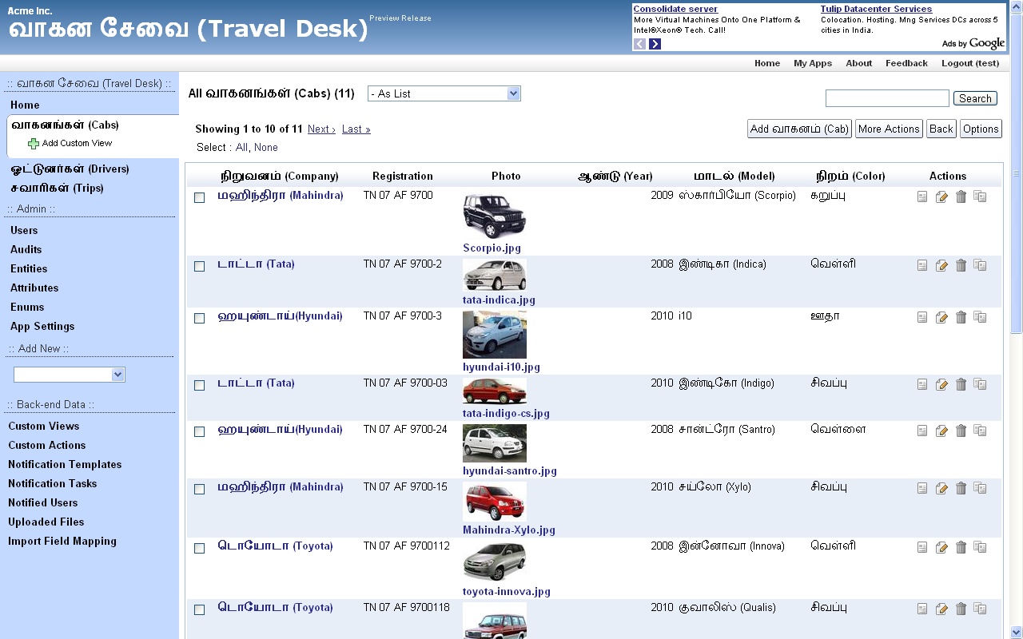The width and height of the screenshot is (1023, 639).
Task: Edit the Hyundai Santro record
Action: [x=941, y=431]
